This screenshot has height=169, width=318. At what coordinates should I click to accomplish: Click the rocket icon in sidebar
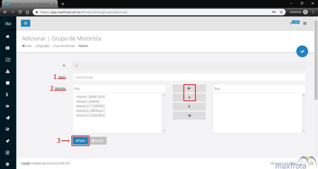[8, 141]
